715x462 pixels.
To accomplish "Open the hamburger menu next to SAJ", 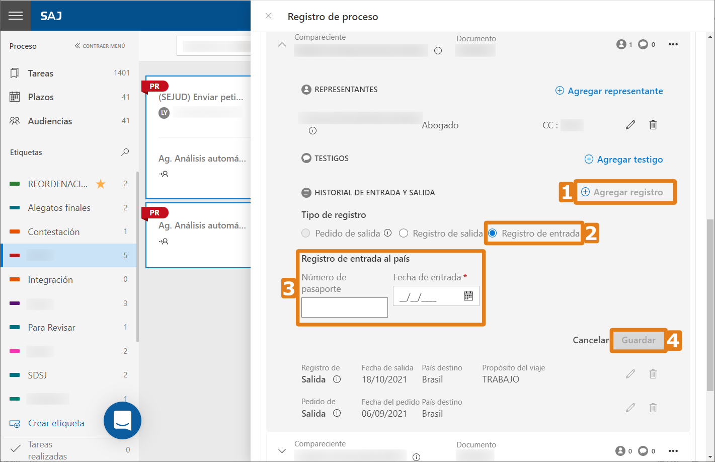I will pos(16,16).
